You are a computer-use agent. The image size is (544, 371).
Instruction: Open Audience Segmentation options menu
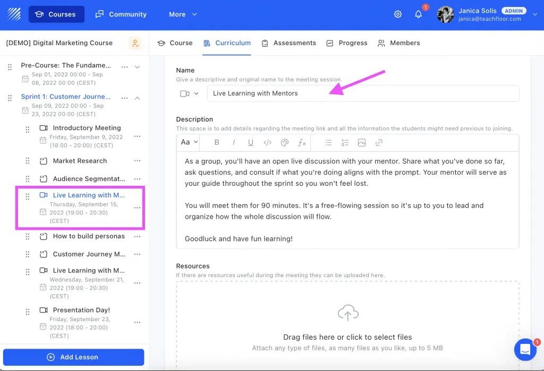(x=138, y=179)
